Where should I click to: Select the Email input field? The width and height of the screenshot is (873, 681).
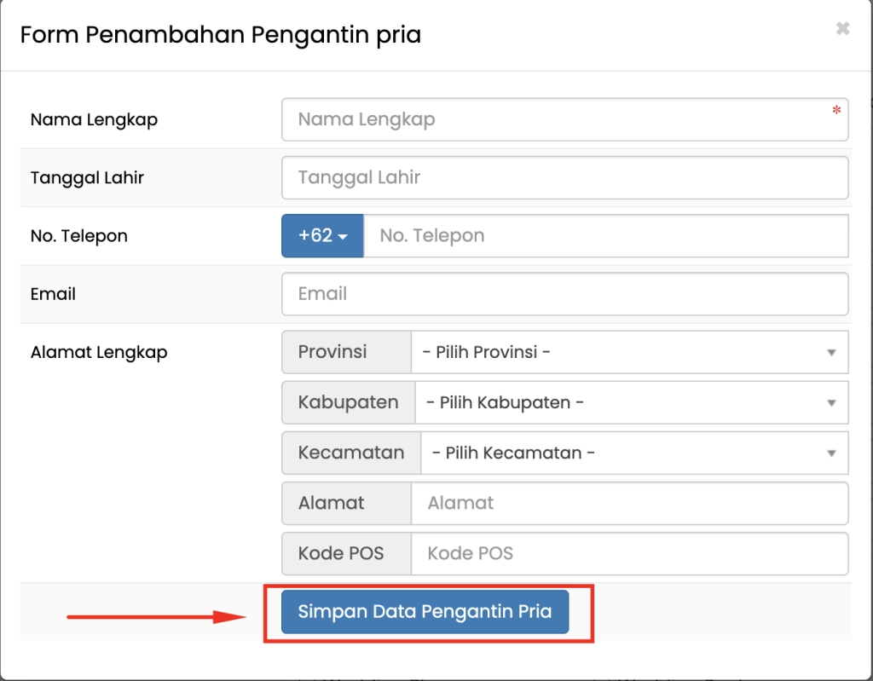click(x=564, y=294)
